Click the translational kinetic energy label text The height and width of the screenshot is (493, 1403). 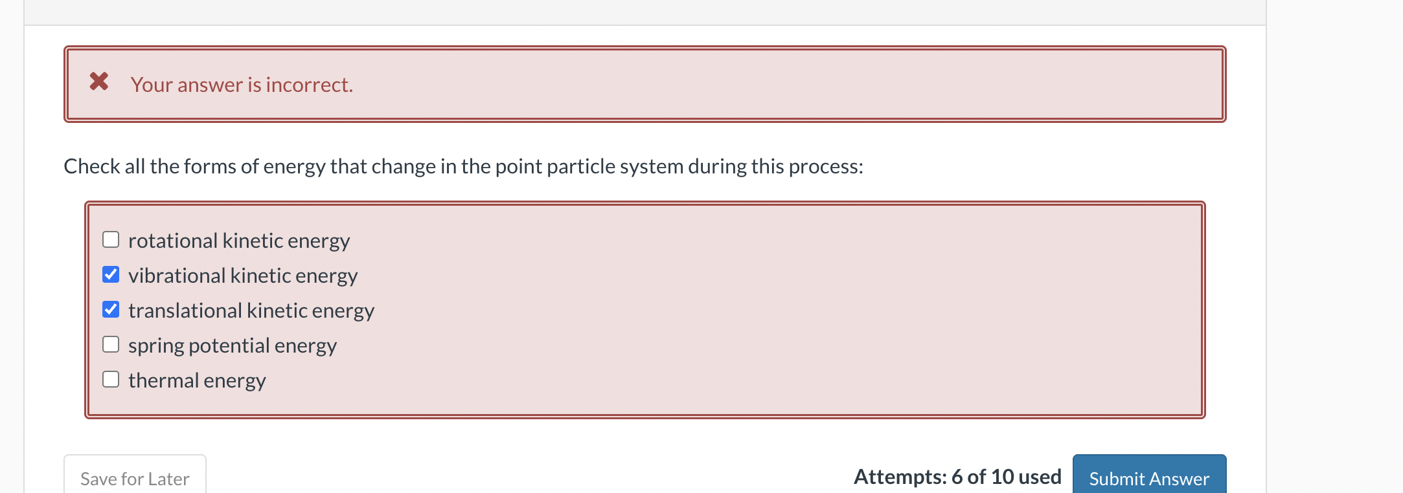(x=251, y=310)
